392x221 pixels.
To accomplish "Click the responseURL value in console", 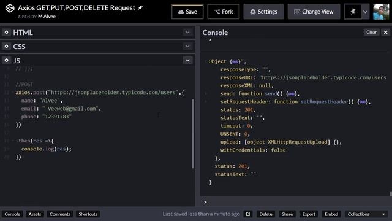I will click(323, 77).
